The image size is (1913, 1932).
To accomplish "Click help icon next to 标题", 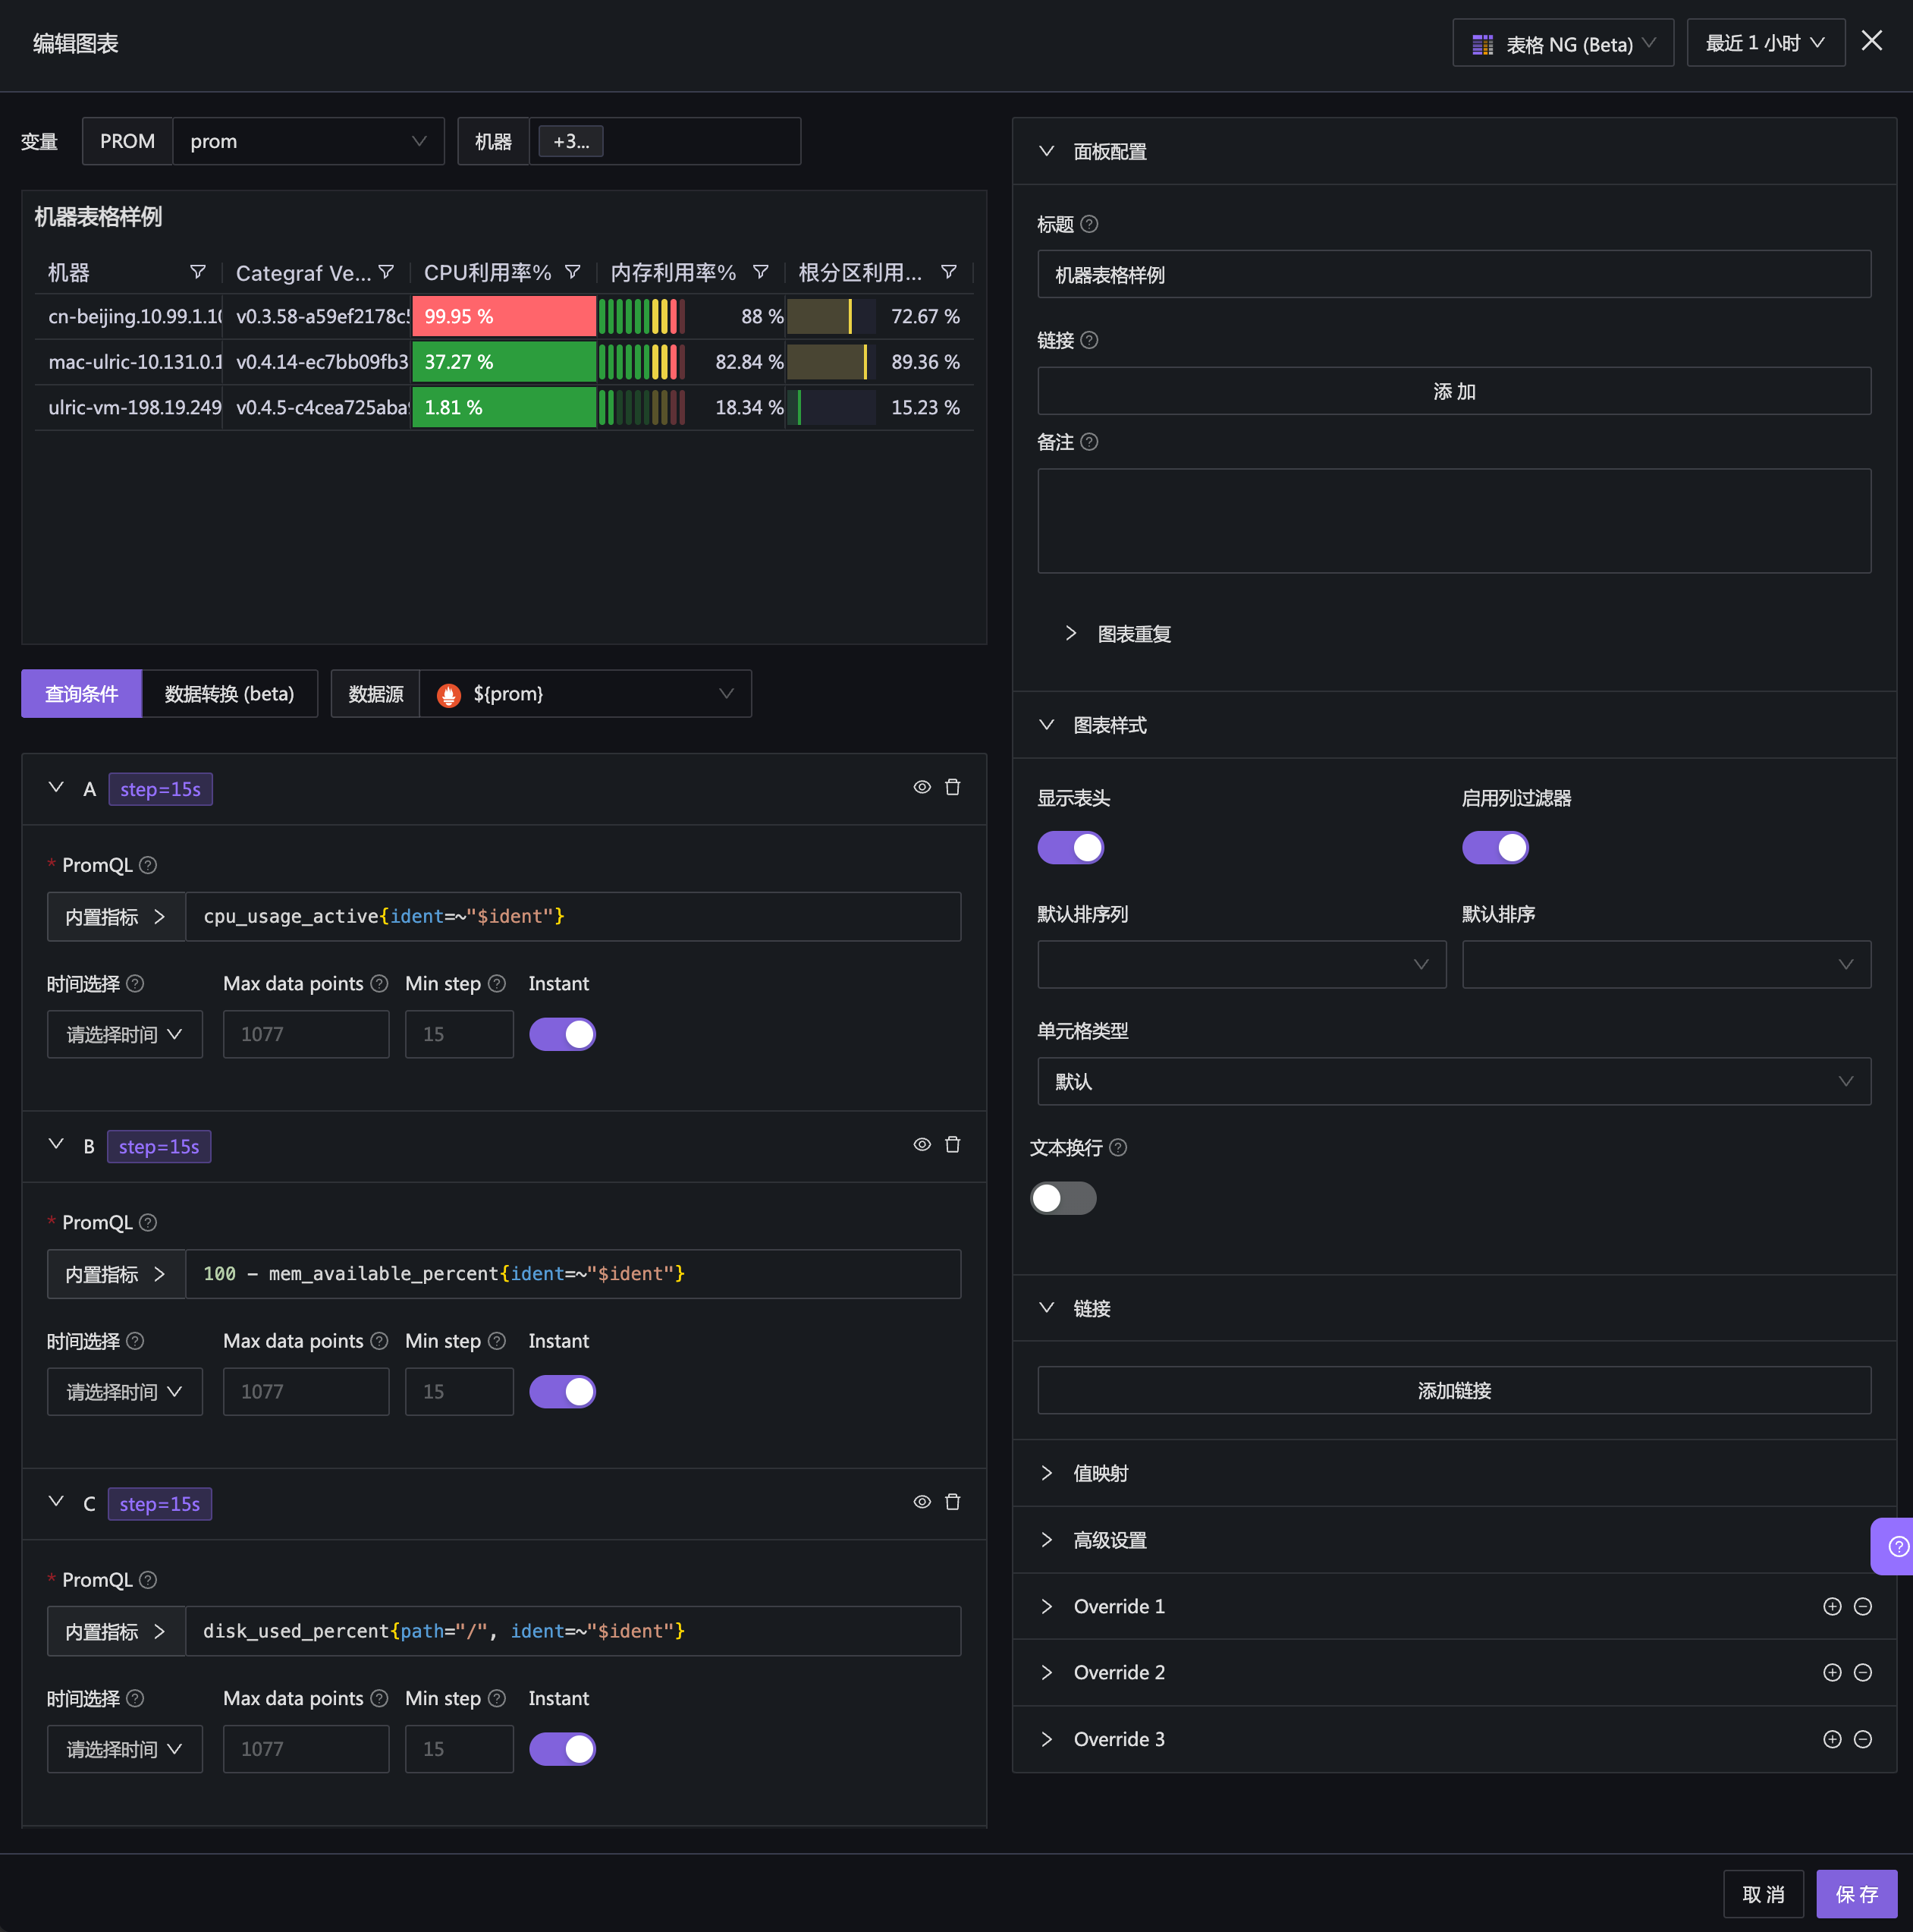I will coord(1089,224).
